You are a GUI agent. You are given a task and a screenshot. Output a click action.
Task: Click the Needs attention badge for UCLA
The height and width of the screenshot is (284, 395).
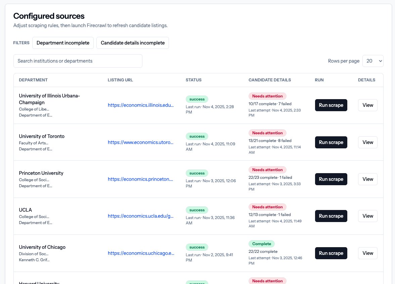tap(267, 207)
